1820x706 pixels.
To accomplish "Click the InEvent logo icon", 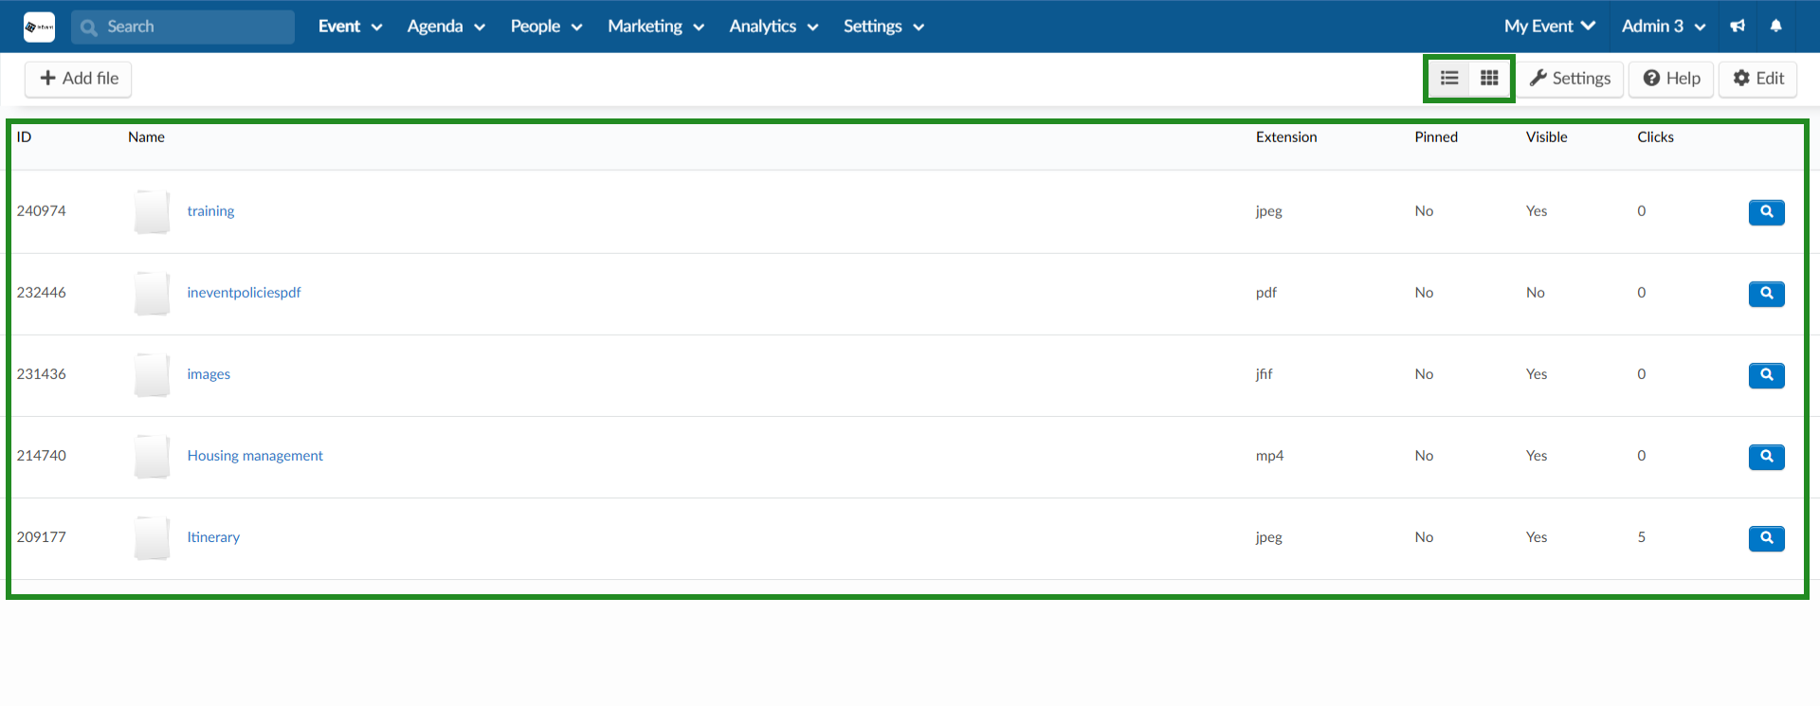I will [x=39, y=27].
